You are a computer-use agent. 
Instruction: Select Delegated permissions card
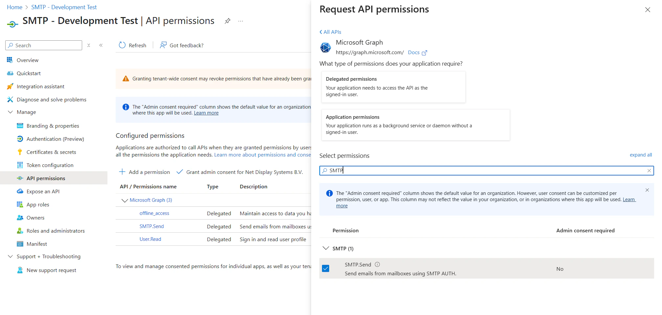393,87
